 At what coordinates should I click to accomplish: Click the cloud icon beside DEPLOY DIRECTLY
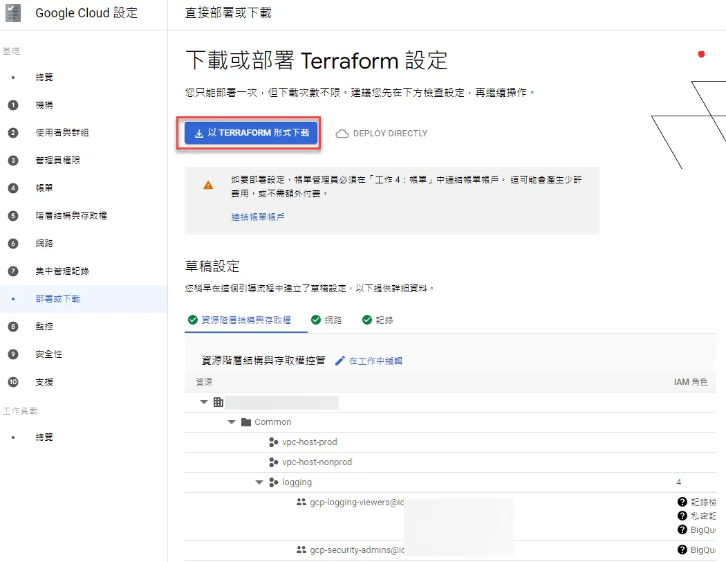tap(342, 134)
